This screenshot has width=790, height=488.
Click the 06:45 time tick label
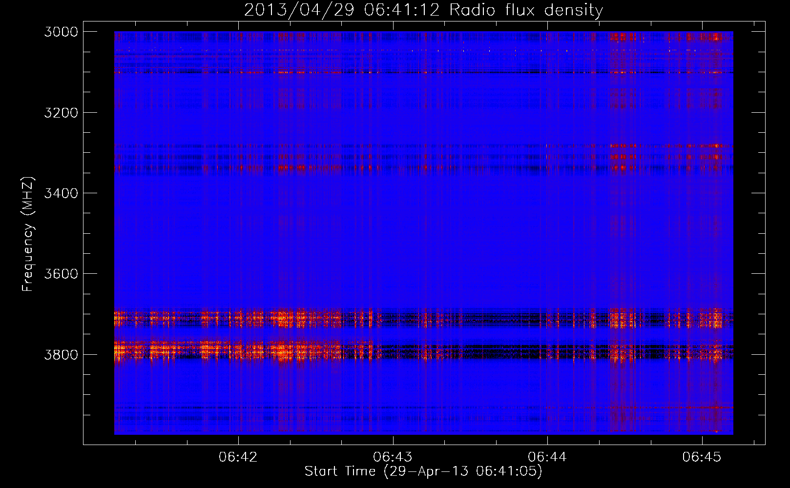coord(702,457)
